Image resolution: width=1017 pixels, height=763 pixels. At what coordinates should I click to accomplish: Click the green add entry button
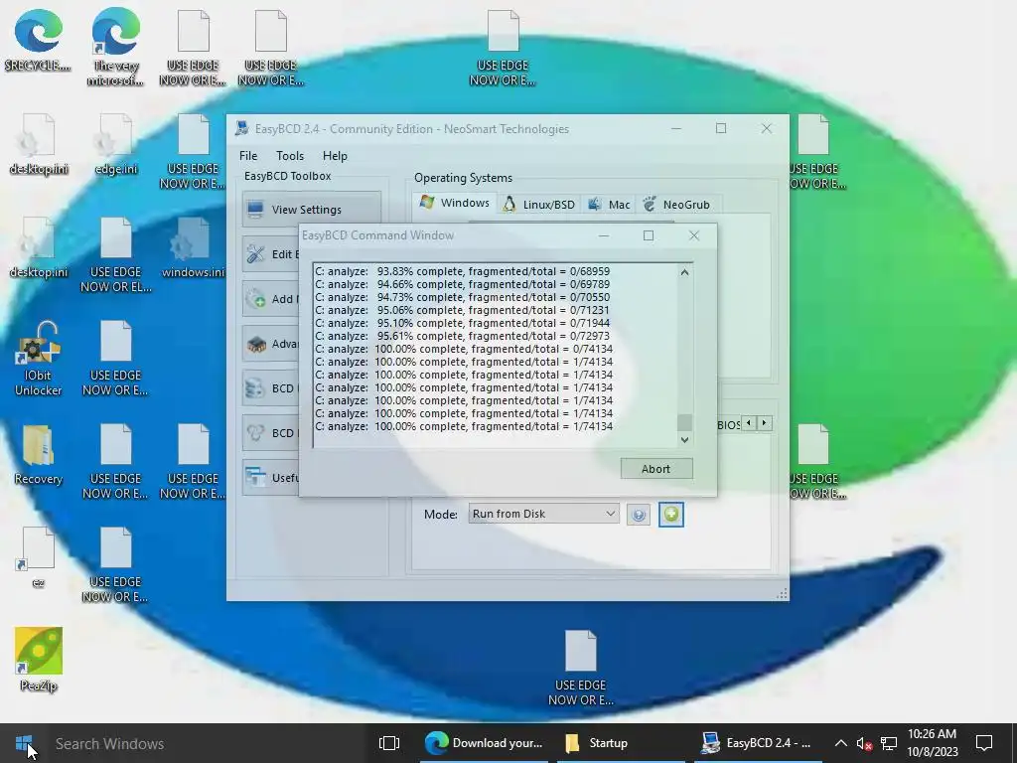pos(670,515)
